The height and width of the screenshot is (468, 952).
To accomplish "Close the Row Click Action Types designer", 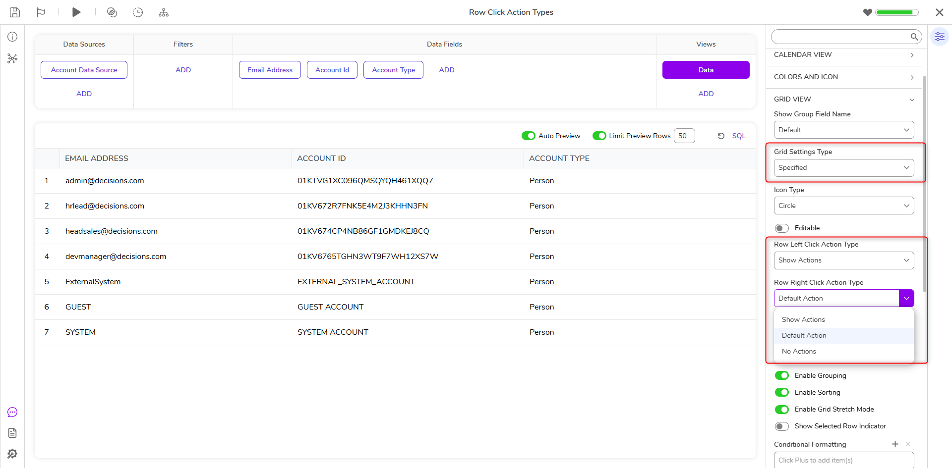I will 939,12.
